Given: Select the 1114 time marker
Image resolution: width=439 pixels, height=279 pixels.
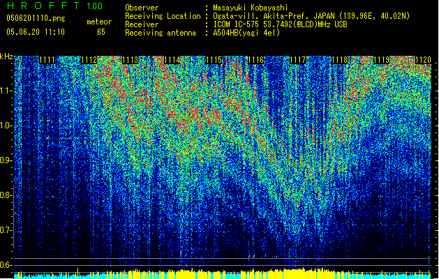Looking at the screenshot, I should click(172, 60).
